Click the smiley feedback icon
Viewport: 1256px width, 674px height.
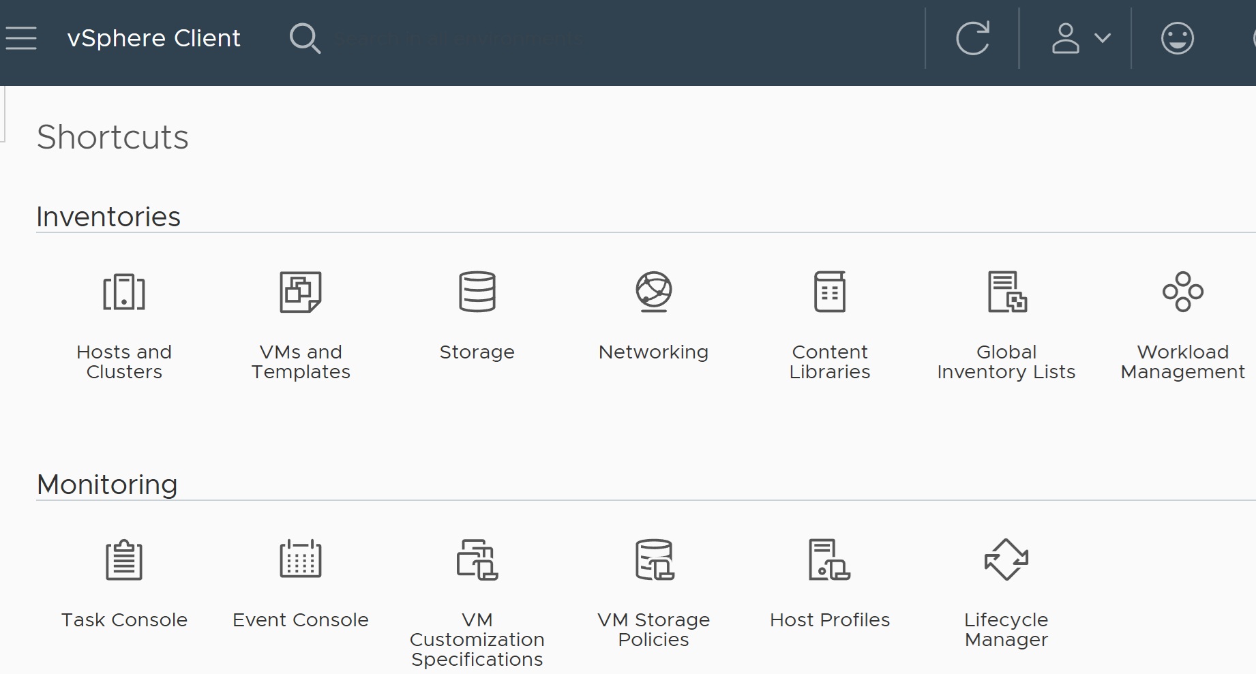tap(1178, 38)
